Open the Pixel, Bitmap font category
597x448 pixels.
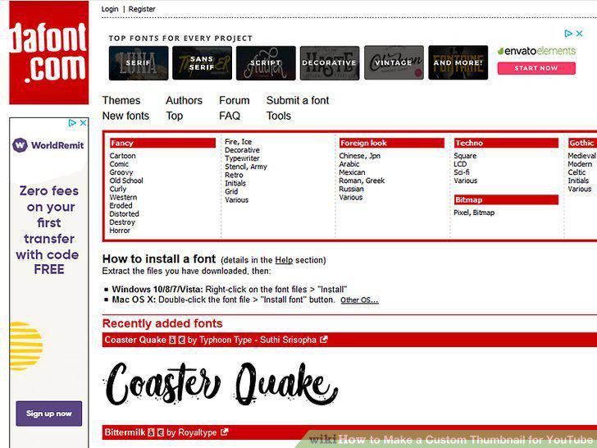[x=474, y=213]
